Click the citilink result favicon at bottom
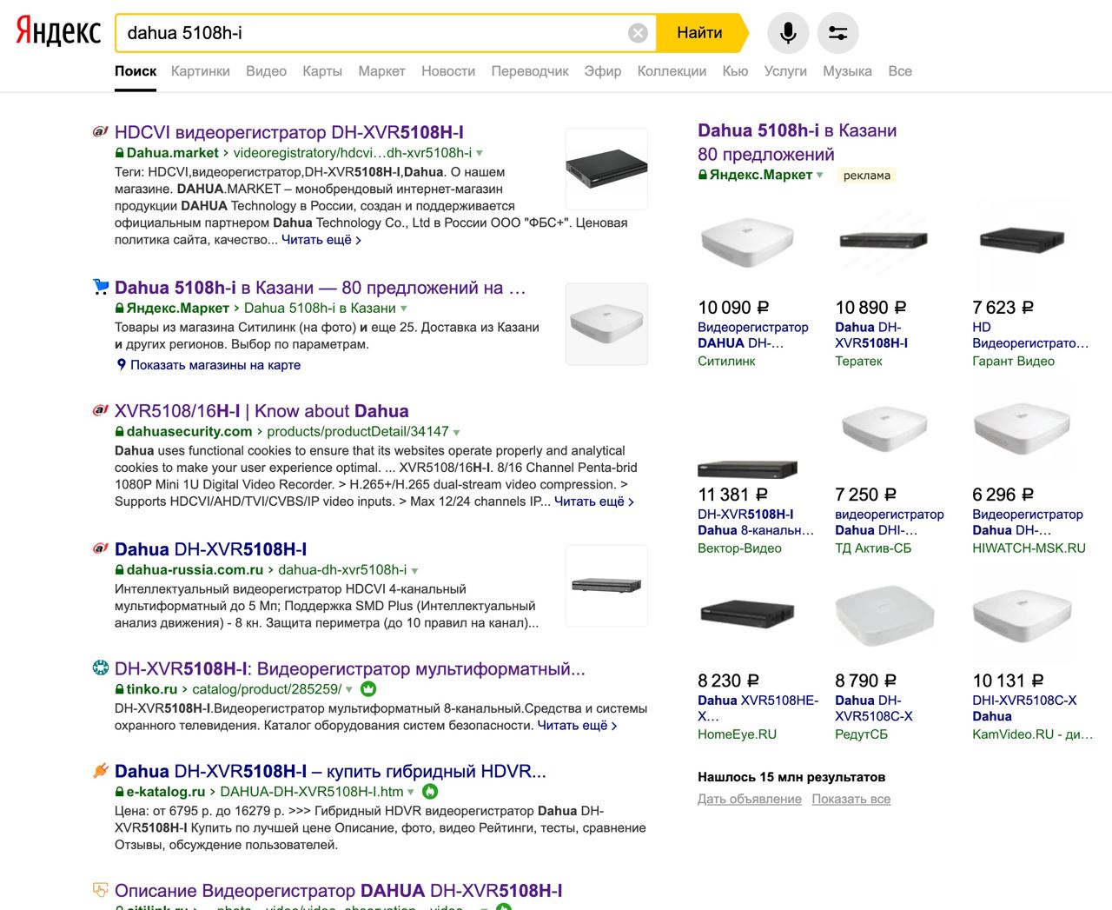Screen dimensions: 1112x910 coord(101,890)
